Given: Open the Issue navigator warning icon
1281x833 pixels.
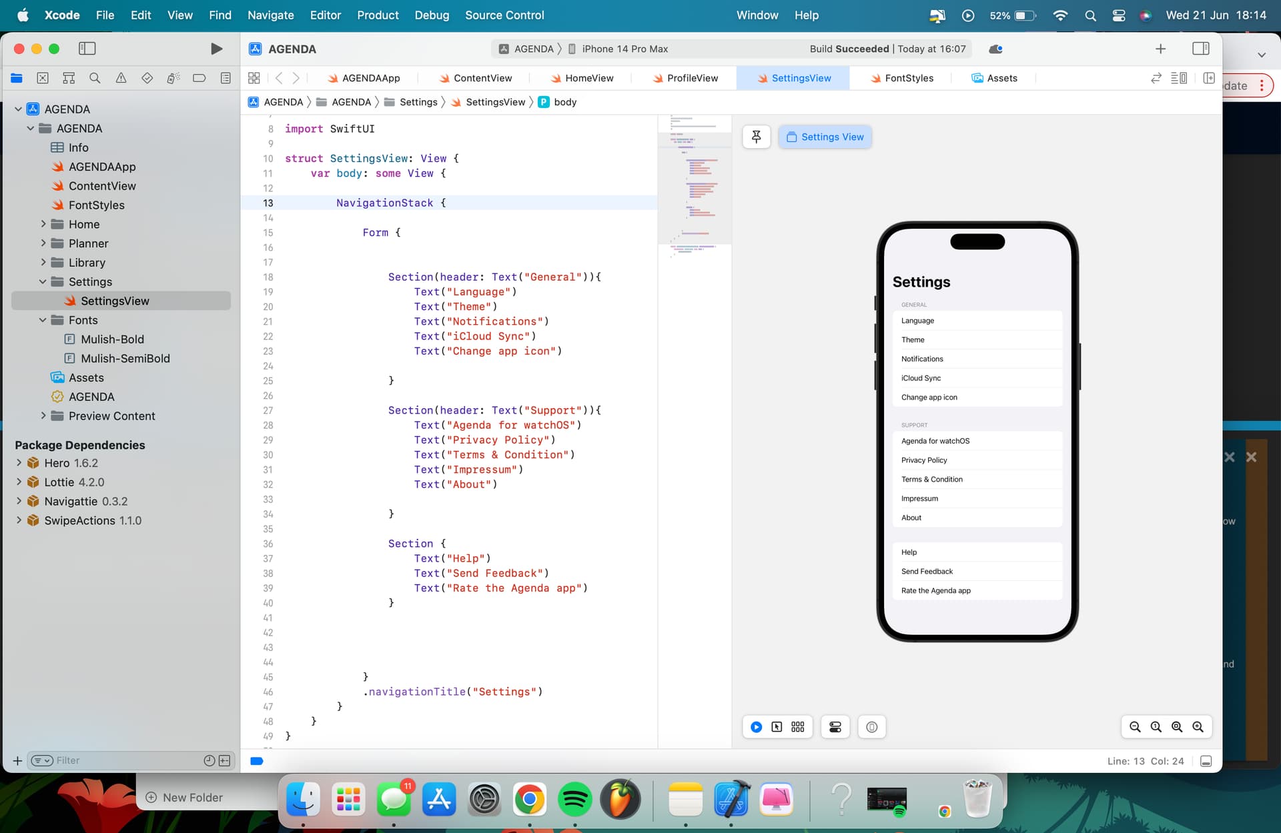Looking at the screenshot, I should pyautogui.click(x=121, y=78).
